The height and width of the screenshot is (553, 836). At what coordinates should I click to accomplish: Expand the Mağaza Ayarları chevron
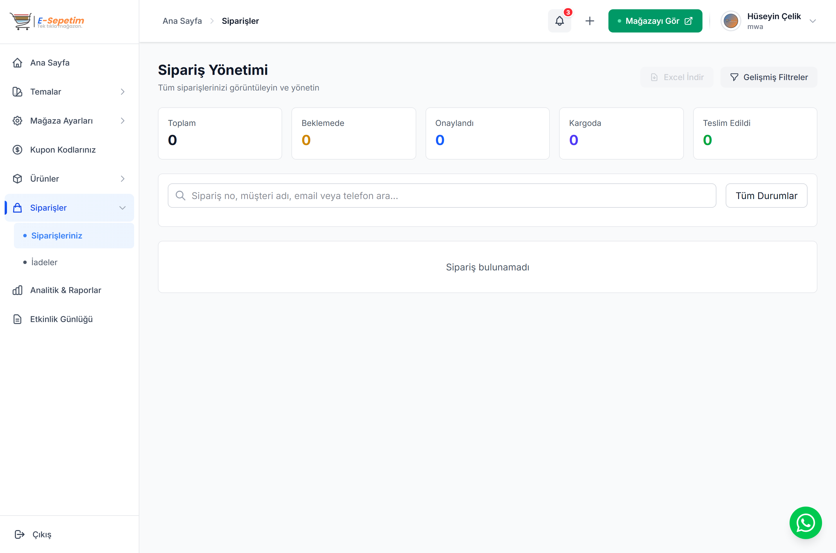tap(122, 121)
